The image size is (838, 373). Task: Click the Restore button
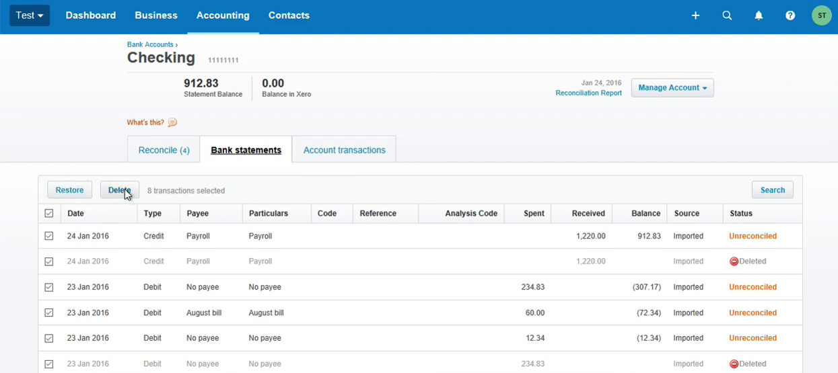point(69,190)
